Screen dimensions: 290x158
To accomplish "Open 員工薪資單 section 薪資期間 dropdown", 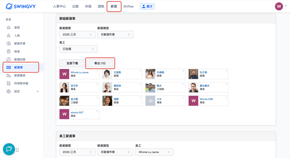I will point(77,152).
